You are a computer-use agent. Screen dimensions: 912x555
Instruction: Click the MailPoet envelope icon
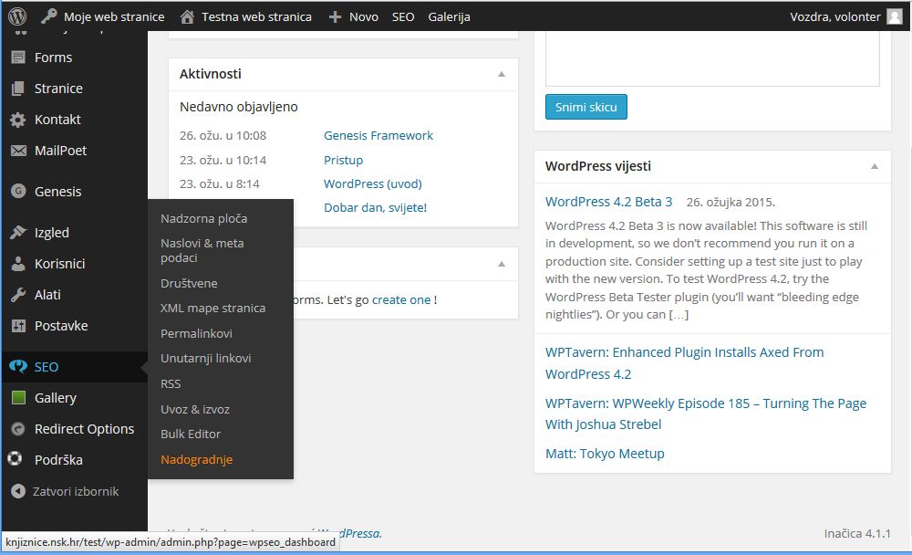[18, 151]
